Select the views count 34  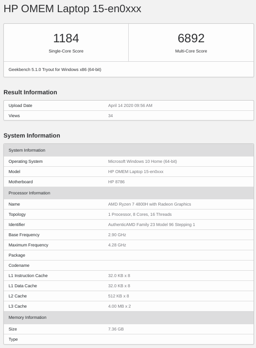110,116
